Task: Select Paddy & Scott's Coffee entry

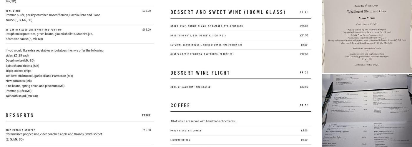Action: coord(186,131)
